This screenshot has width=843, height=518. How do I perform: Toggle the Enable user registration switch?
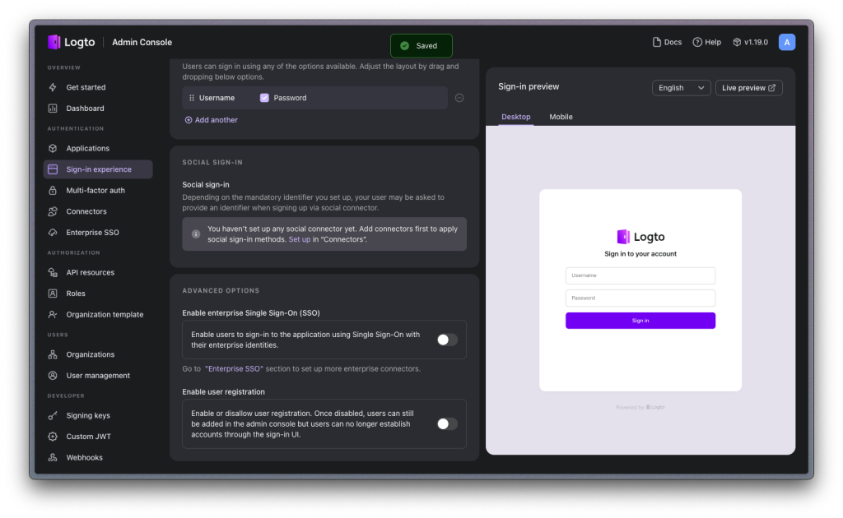tap(446, 424)
